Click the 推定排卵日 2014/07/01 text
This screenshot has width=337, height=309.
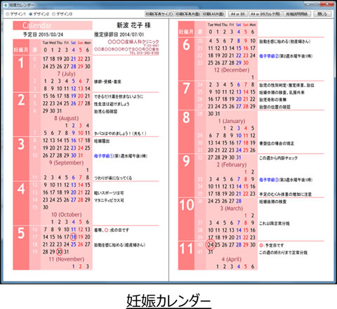(x=119, y=34)
